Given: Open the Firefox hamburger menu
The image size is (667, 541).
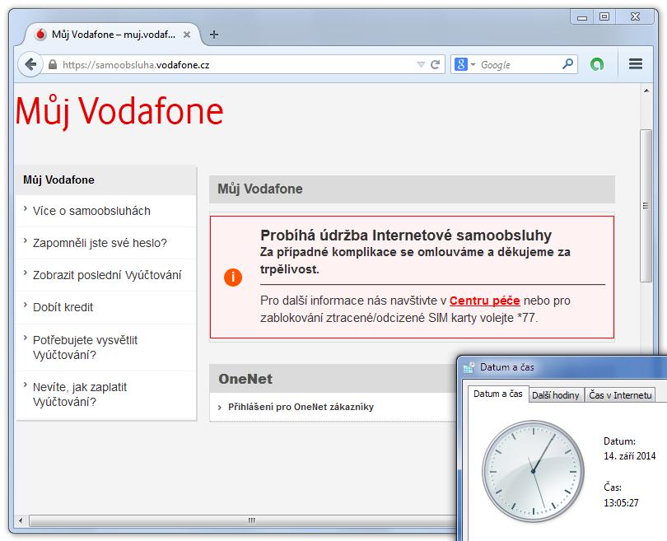Looking at the screenshot, I should coord(635,64).
